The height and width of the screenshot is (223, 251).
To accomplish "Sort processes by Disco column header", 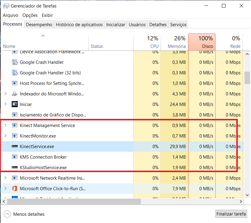I will pos(202,42).
